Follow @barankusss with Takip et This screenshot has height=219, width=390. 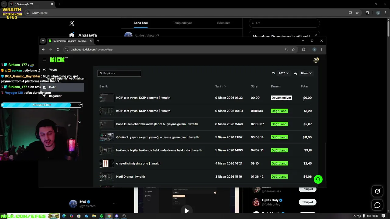click(307, 189)
